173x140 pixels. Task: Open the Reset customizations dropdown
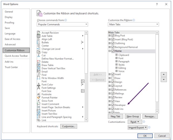point(135,122)
